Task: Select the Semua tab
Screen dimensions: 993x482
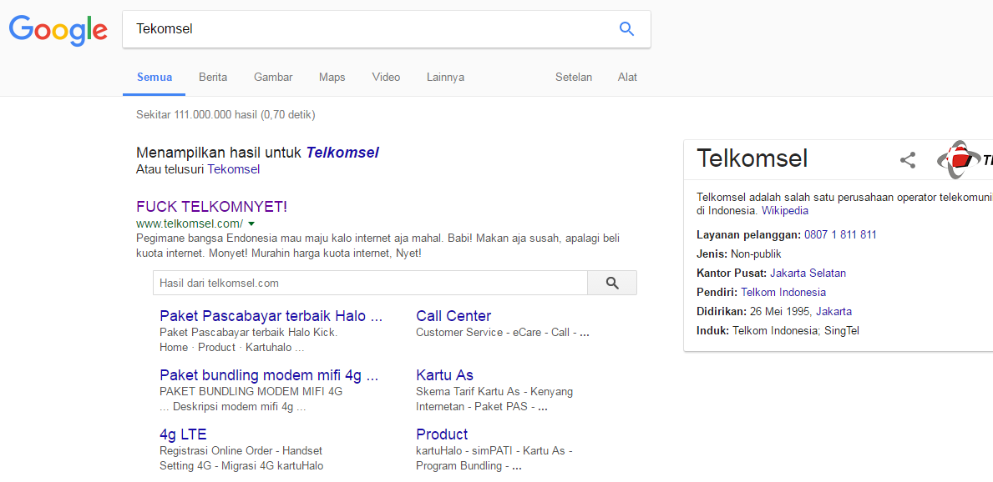Action: (154, 77)
